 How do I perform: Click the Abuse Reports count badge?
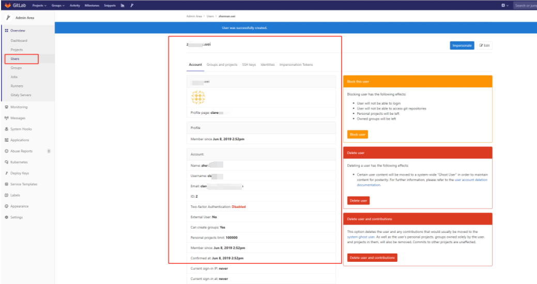(49, 151)
